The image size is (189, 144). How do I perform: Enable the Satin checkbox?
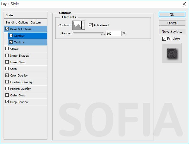click(7, 69)
